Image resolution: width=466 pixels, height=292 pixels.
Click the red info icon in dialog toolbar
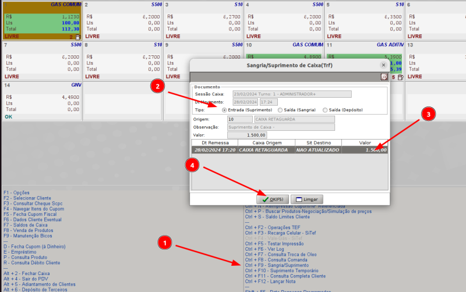(x=384, y=77)
